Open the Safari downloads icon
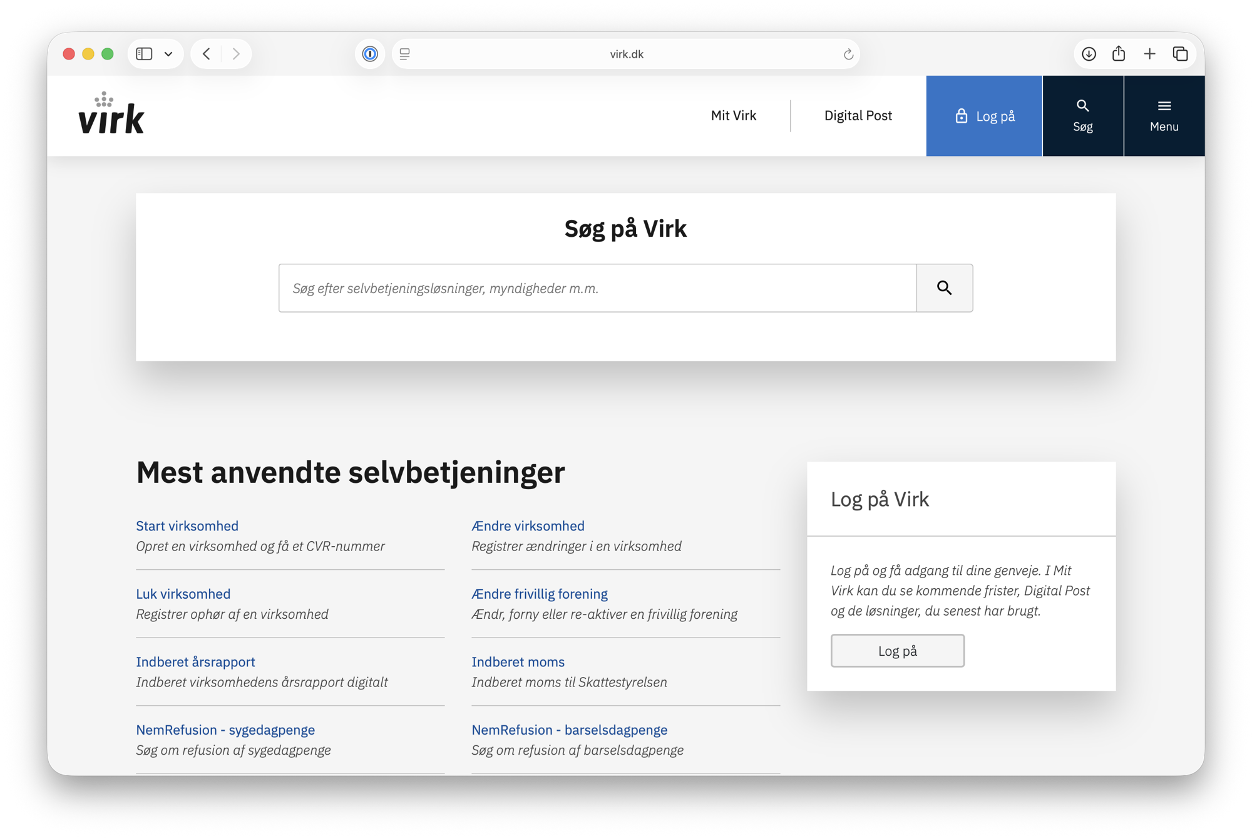This screenshot has width=1252, height=838. pos(1089,54)
